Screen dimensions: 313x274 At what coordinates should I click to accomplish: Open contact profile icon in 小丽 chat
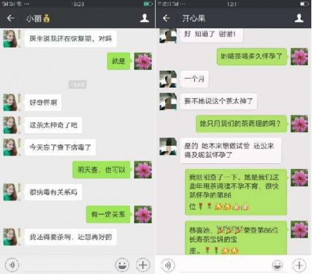pos(145,18)
